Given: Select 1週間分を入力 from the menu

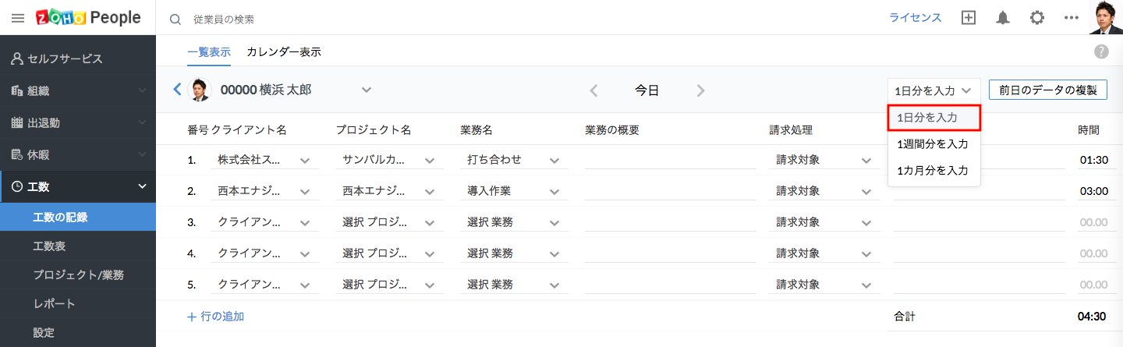Looking at the screenshot, I should click(933, 143).
